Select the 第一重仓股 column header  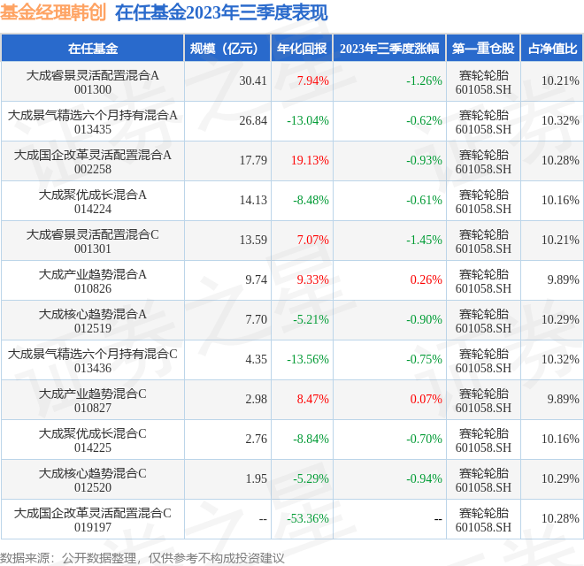pos(483,49)
